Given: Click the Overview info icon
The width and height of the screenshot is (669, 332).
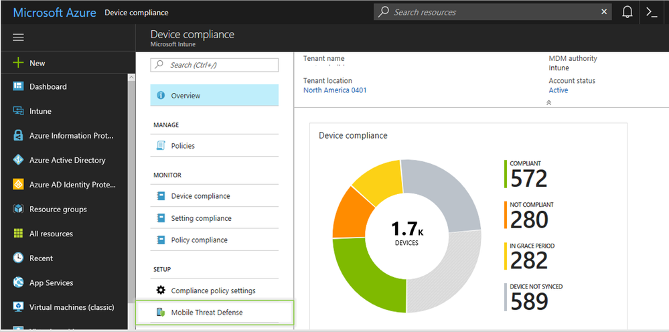Looking at the screenshot, I should pyautogui.click(x=161, y=96).
